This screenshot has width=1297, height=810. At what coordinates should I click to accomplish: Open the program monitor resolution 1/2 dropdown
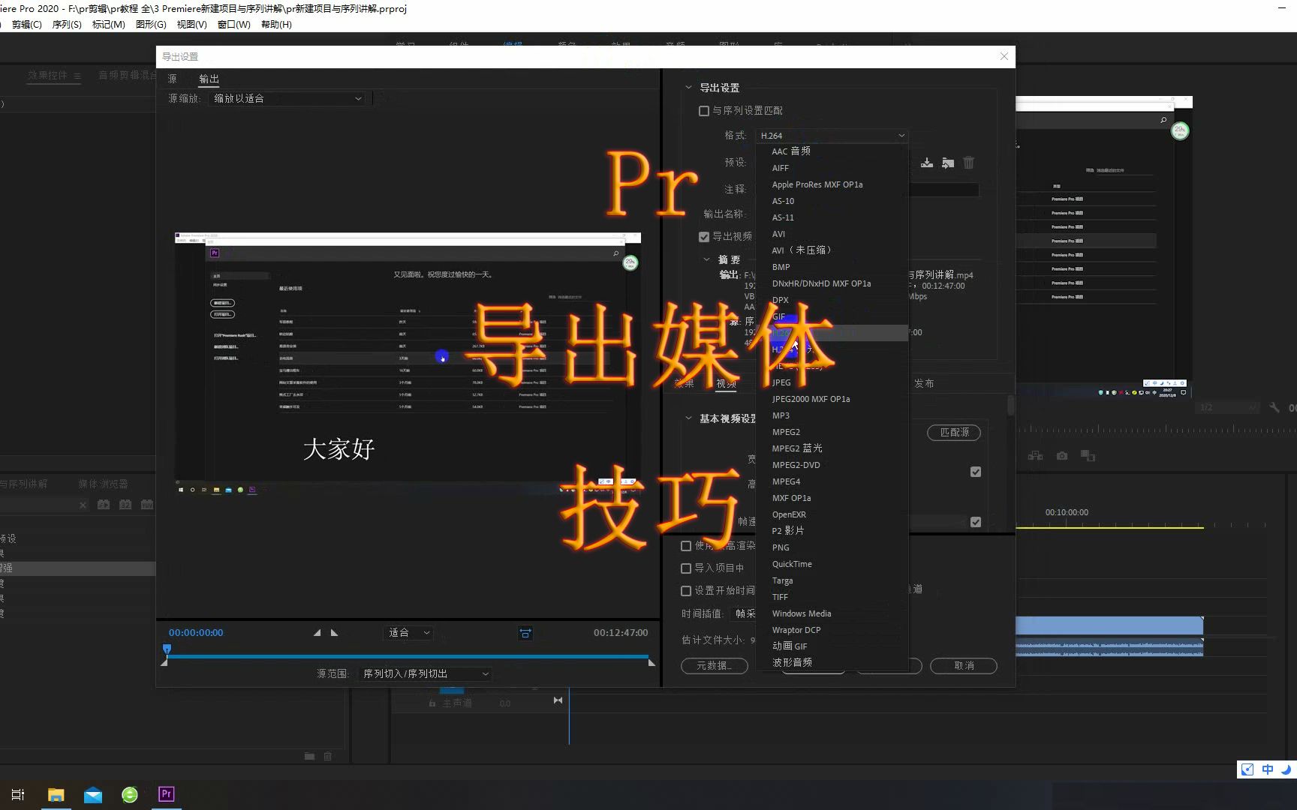click(1228, 408)
